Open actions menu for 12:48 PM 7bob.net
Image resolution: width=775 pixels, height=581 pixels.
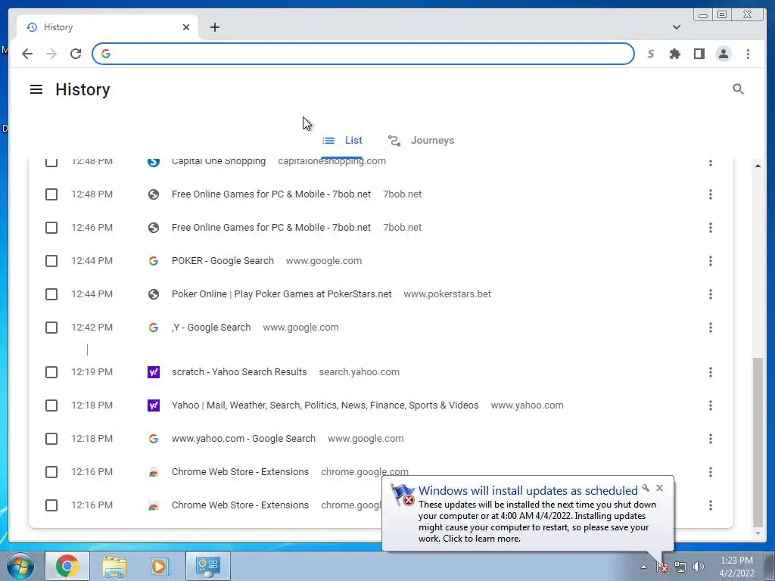coord(710,194)
